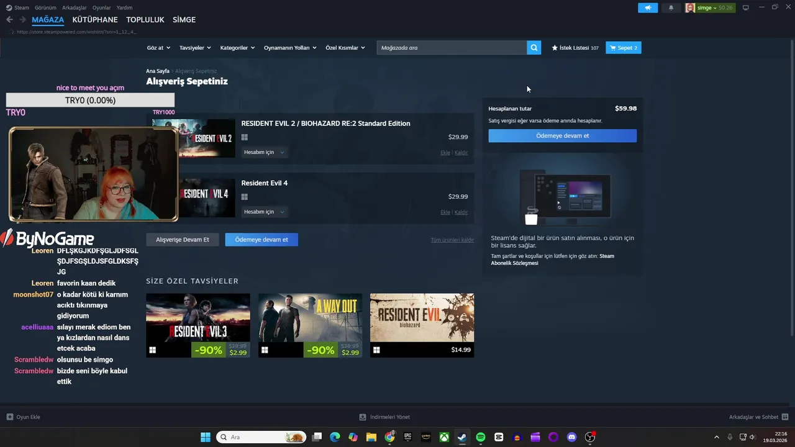Screen dimensions: 795x447
Task: Expand the Tavsiyeler dropdown
Action: point(195,48)
